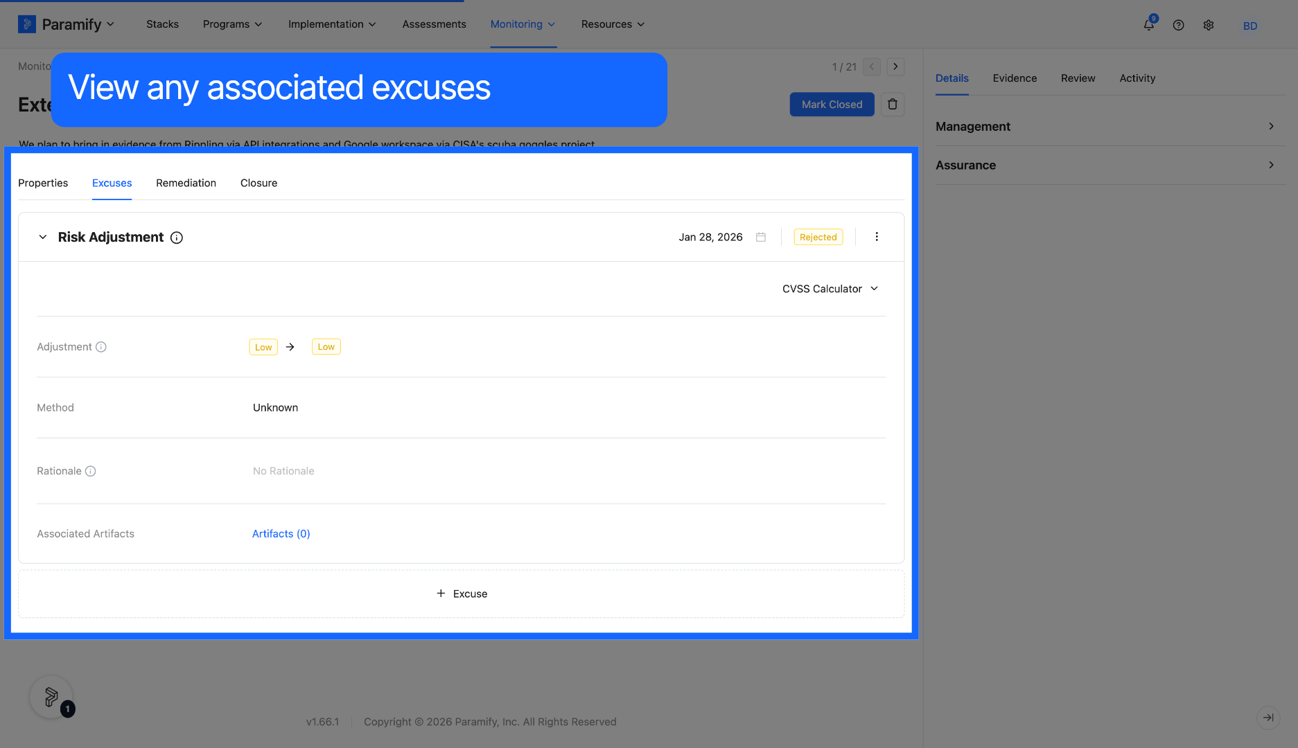Viewport: 1298px width, 748px height.
Task: Open the Activity side panel tab
Action: coord(1137,78)
